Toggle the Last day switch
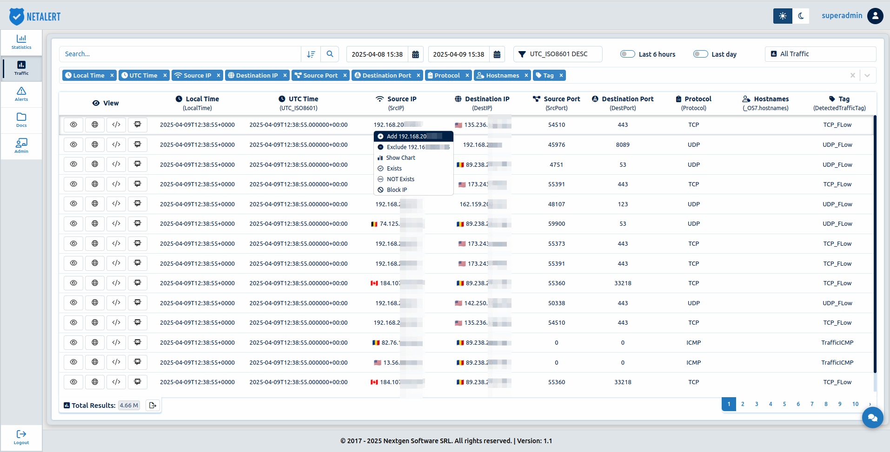Viewport: 890px width, 452px height. (701, 54)
